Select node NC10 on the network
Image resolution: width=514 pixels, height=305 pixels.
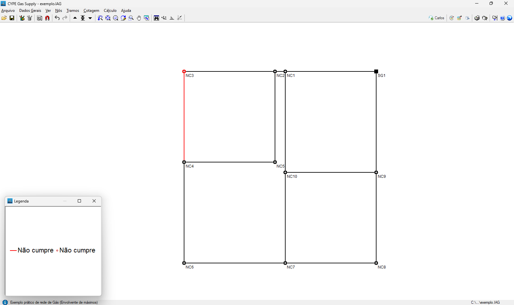pyautogui.click(x=285, y=172)
